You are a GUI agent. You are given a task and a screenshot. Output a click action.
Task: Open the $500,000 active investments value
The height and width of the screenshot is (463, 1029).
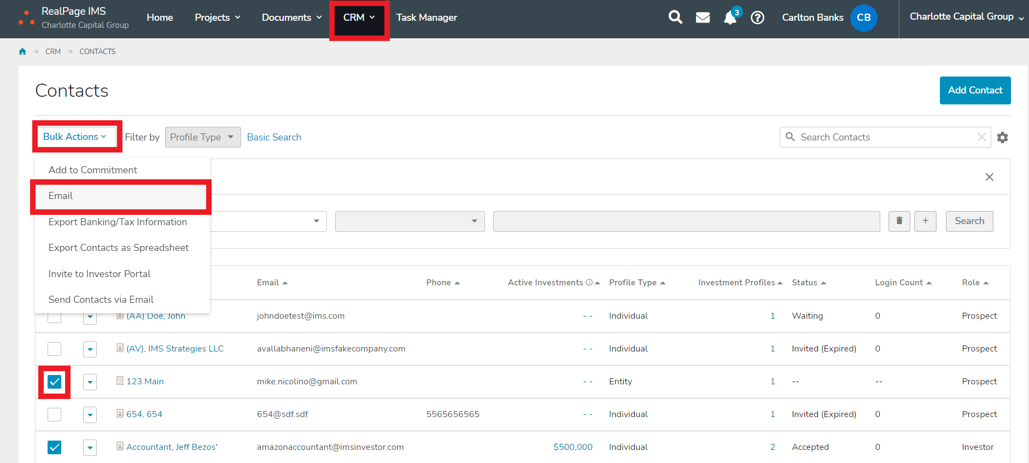point(572,447)
